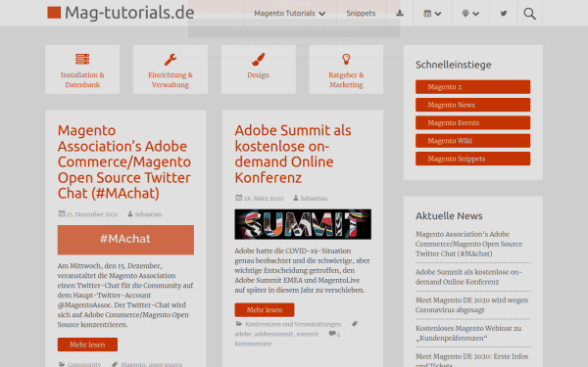Go to the Snippets menu item

tap(361, 14)
